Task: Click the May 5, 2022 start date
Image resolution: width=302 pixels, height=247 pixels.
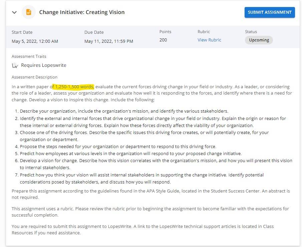Action: click(35, 41)
